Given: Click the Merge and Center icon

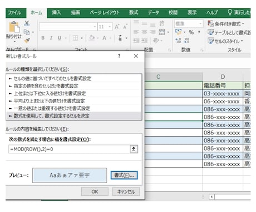Looking at the screenshot, I should pyautogui.click(x=162, y=32).
